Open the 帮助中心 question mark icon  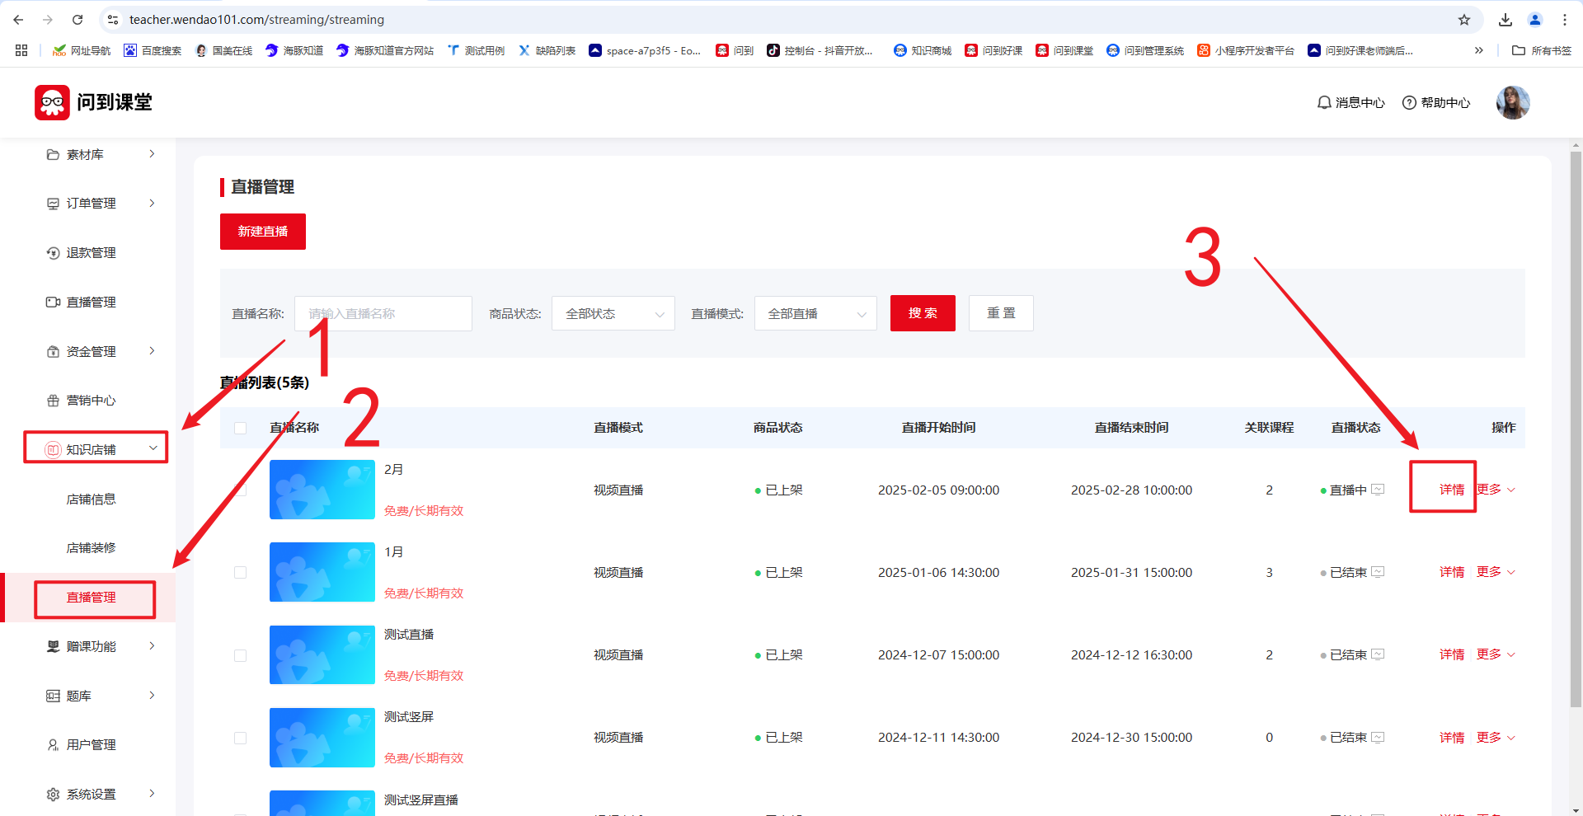(1409, 102)
